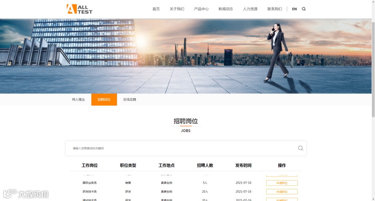375x201 pixels.
Task: Click the 职位类型 column header
Action: pyautogui.click(x=128, y=165)
